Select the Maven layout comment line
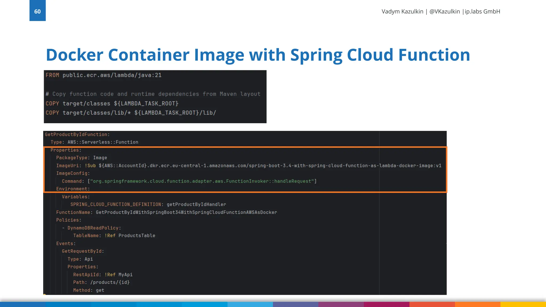This screenshot has width=546, height=307. [x=153, y=94]
